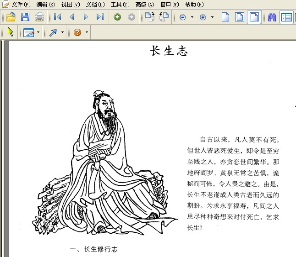Jump to the first page
The image size is (296, 257).
[57, 17]
